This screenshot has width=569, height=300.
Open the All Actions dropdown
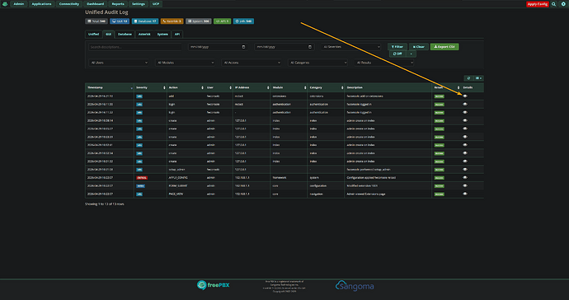click(252, 63)
